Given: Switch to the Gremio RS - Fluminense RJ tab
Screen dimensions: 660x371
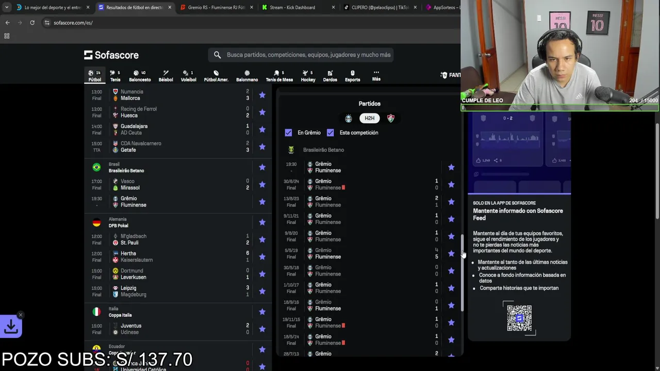Looking at the screenshot, I should [217, 8].
